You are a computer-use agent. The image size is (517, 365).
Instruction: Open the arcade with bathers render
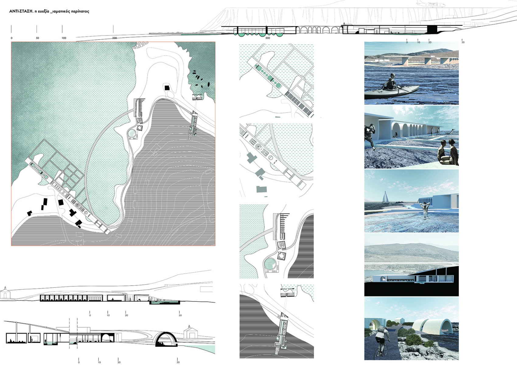click(x=411, y=137)
